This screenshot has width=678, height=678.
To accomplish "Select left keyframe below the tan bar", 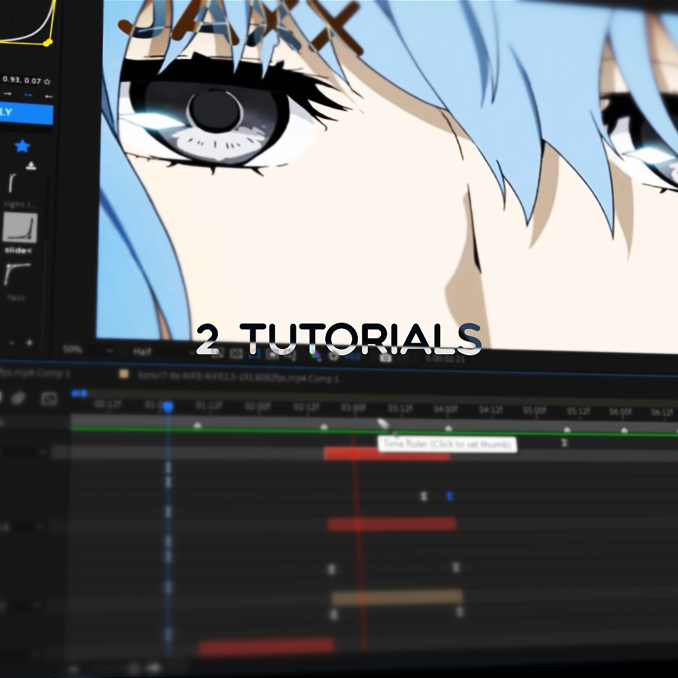I will coord(333,614).
